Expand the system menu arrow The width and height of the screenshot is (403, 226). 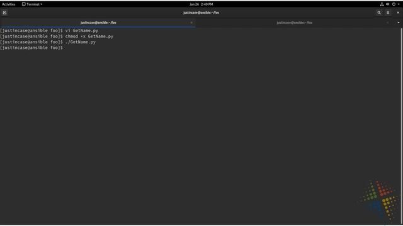click(x=399, y=4)
